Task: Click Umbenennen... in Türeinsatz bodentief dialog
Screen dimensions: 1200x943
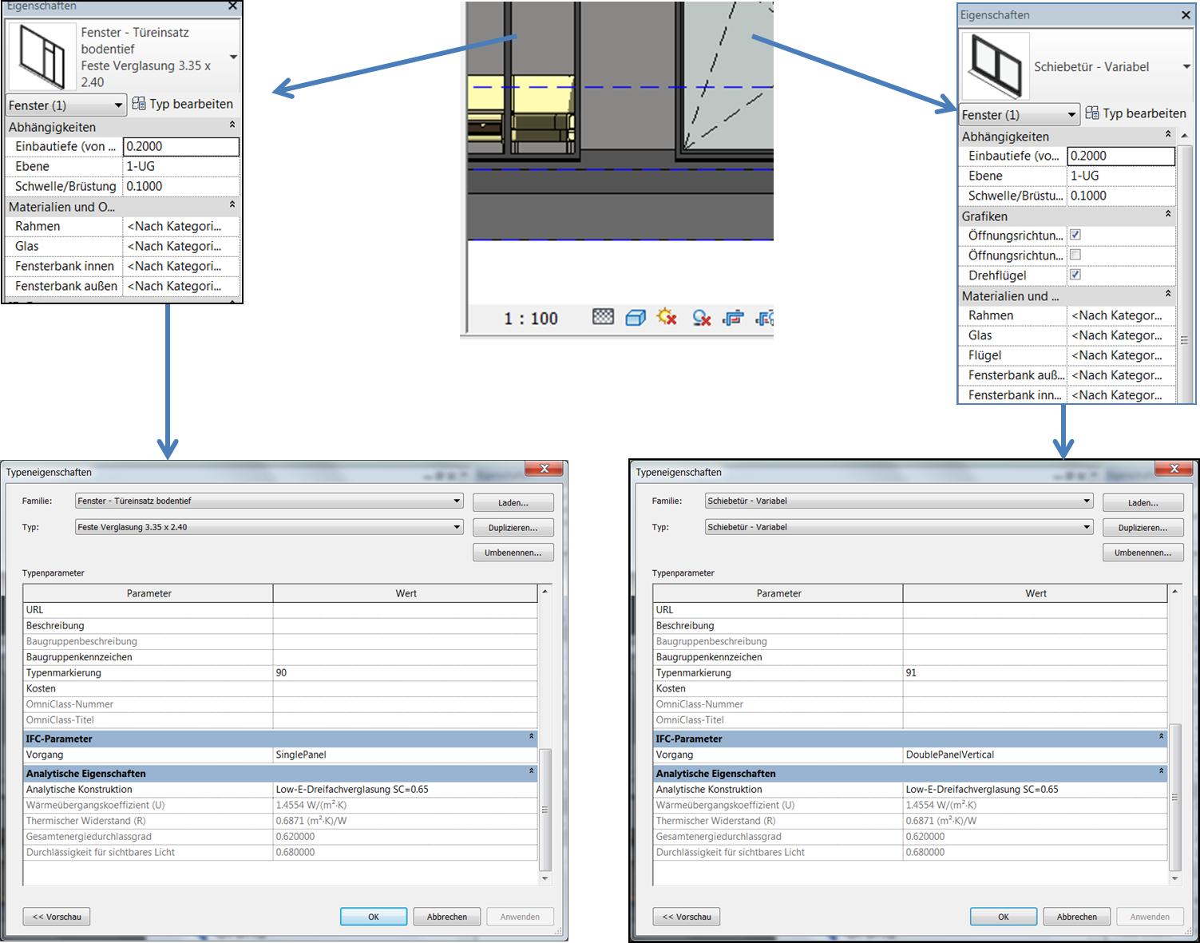Action: [x=513, y=553]
